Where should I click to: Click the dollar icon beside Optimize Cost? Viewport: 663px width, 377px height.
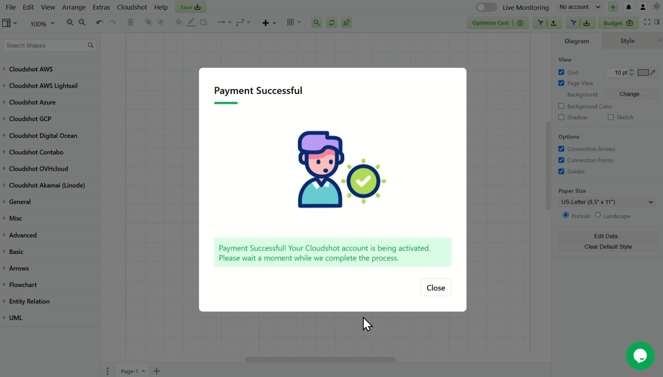tap(520, 23)
